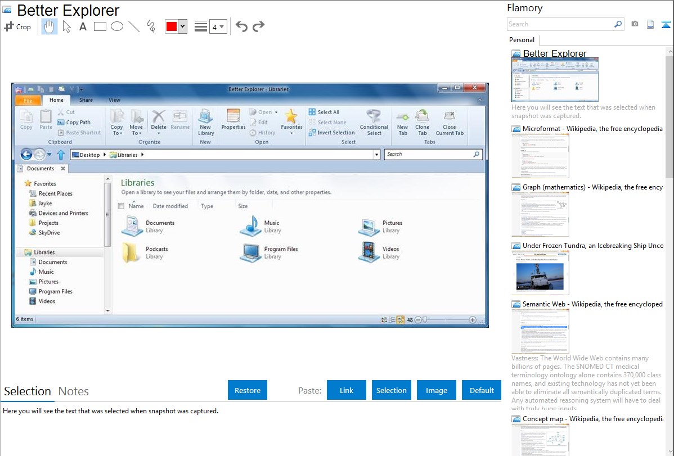Viewport: 674px width, 456px height.
Task: Open the recent locations arrow beside Forward
Action: pos(49,155)
